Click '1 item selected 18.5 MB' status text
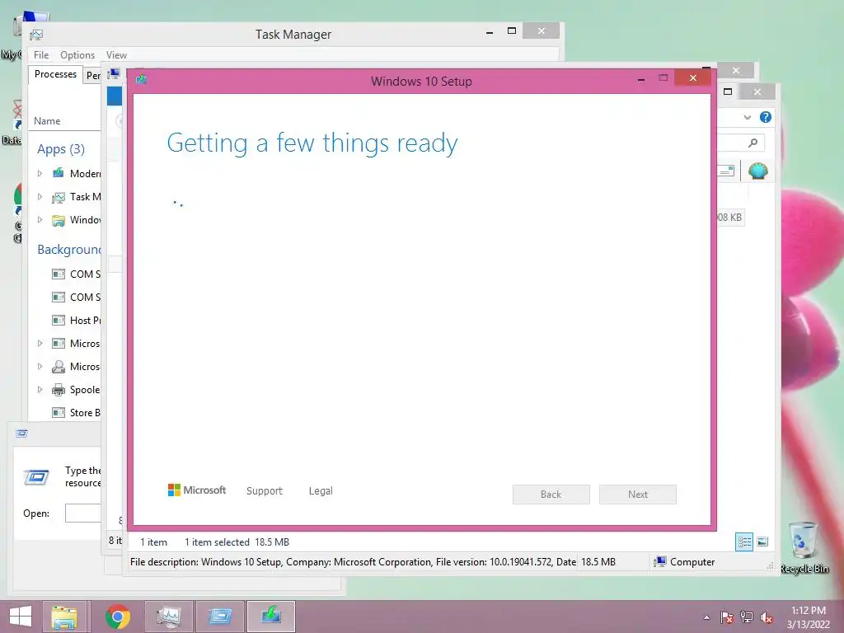This screenshot has width=844, height=633. point(237,542)
